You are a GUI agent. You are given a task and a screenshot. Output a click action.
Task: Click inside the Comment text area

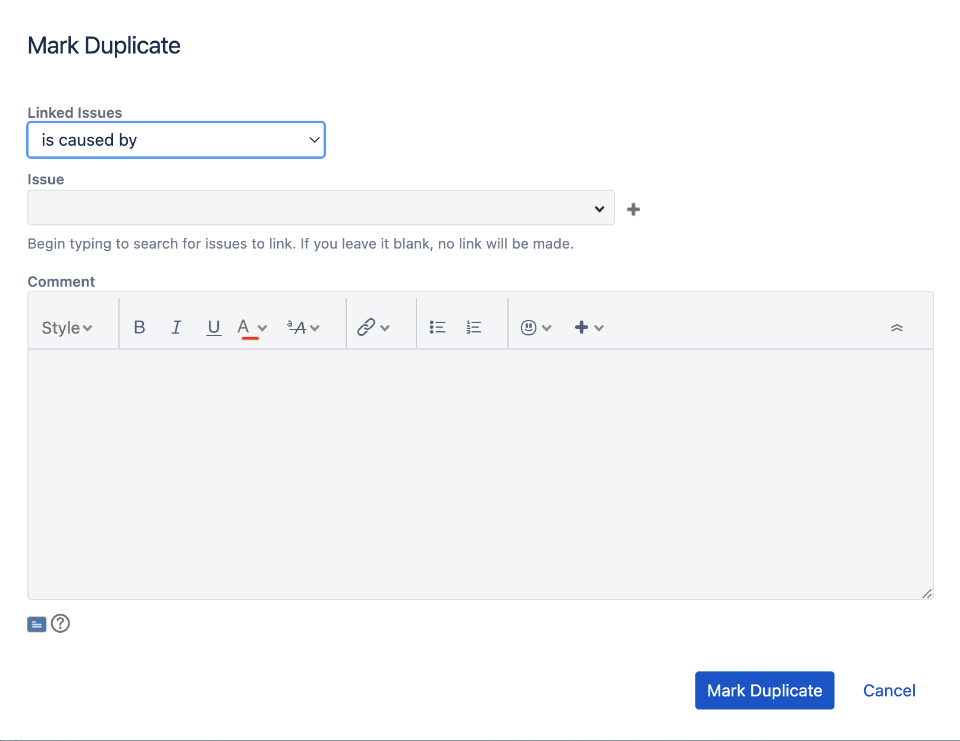(481, 474)
